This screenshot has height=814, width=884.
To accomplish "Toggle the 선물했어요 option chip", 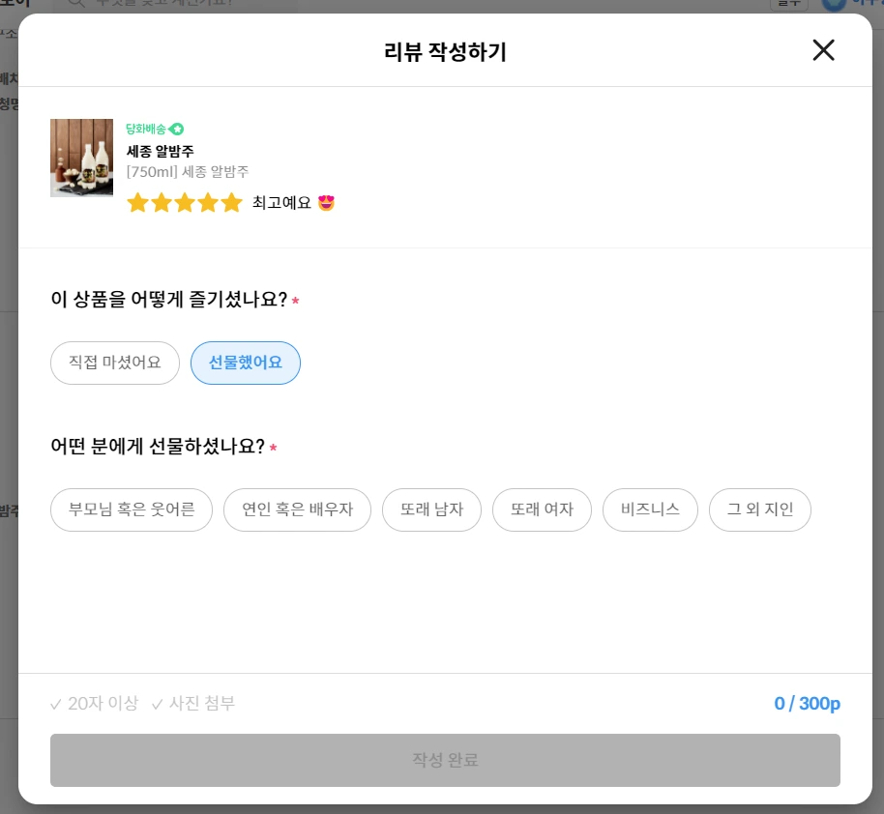I will point(246,363).
